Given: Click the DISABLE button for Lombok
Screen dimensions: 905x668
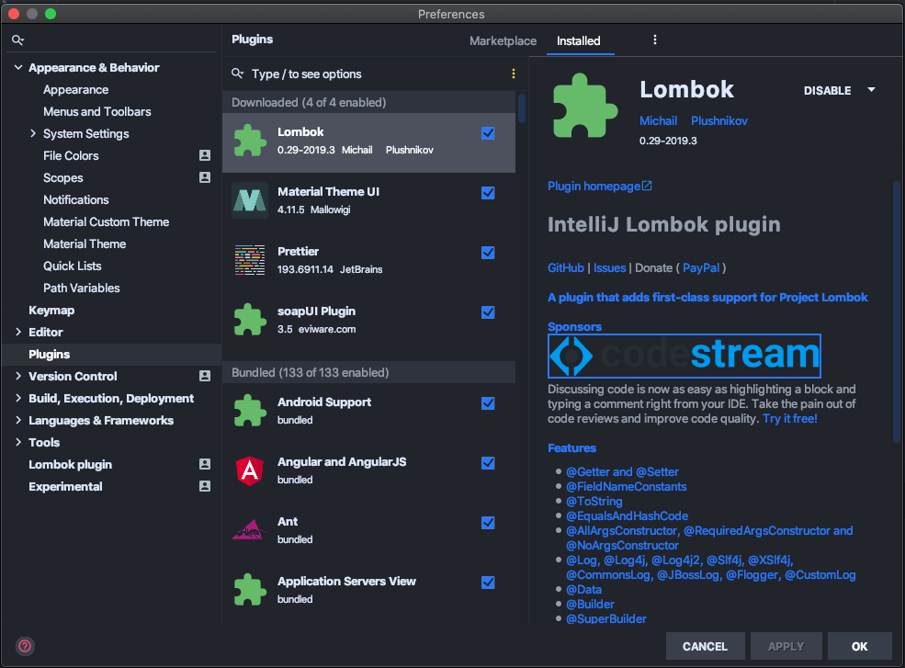Looking at the screenshot, I should [x=827, y=91].
